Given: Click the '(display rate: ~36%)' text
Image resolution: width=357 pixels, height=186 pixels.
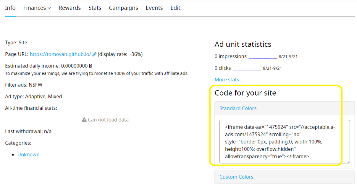Looking at the screenshot, I should 120,54.
